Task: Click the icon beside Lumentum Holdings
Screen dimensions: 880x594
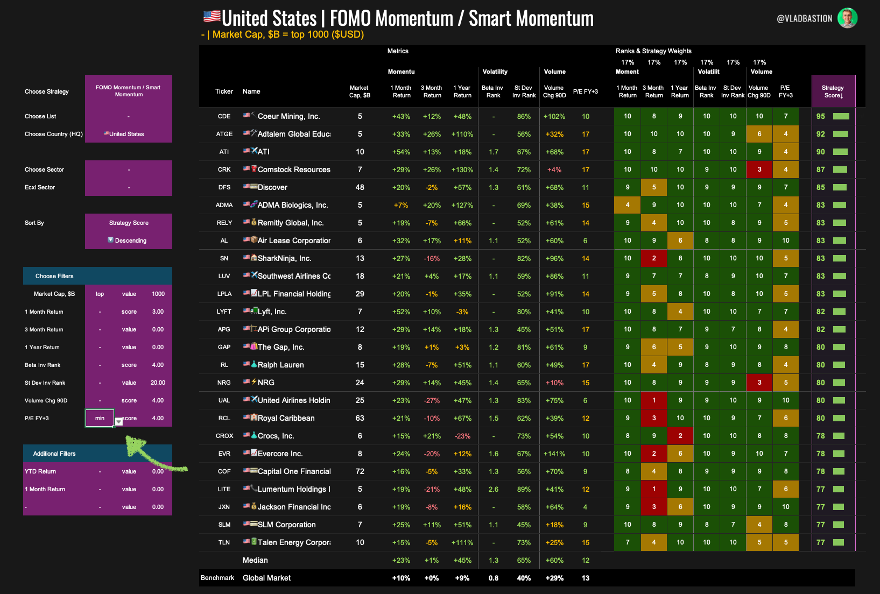Action: click(254, 488)
